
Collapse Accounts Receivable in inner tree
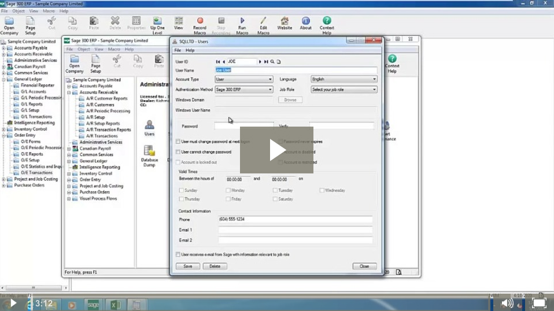click(x=69, y=92)
